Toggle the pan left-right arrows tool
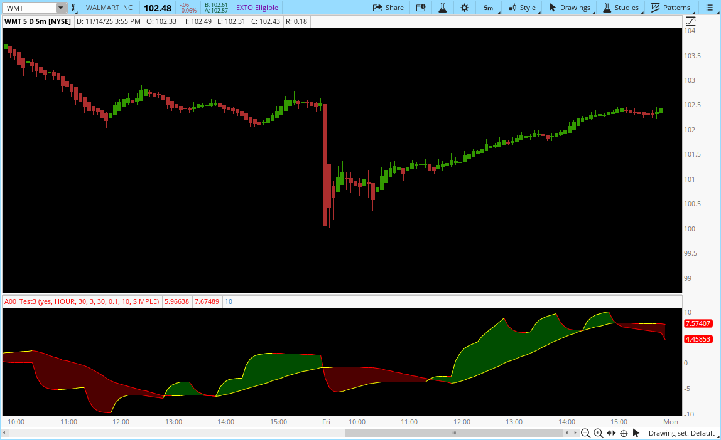721x440 pixels. [611, 433]
